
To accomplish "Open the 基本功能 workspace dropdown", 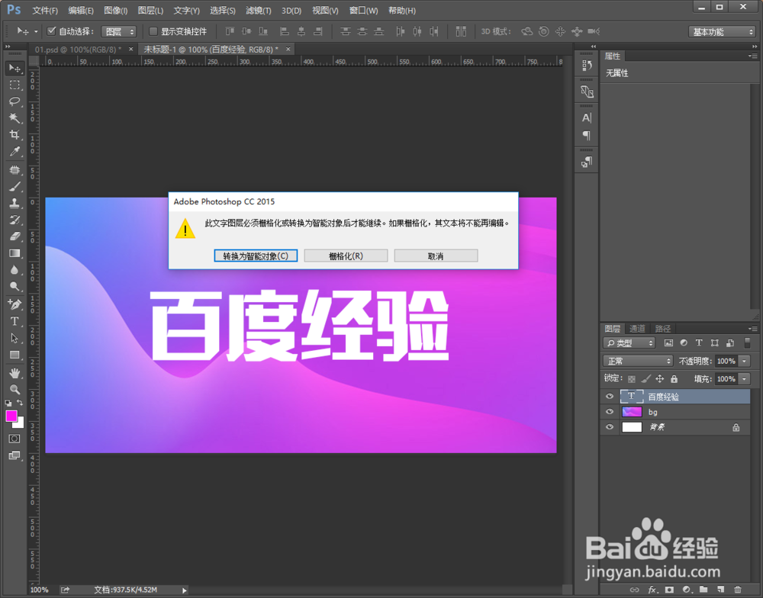I will pyautogui.click(x=722, y=31).
